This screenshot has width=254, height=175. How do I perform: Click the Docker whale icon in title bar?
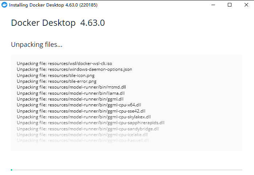tap(4, 5)
